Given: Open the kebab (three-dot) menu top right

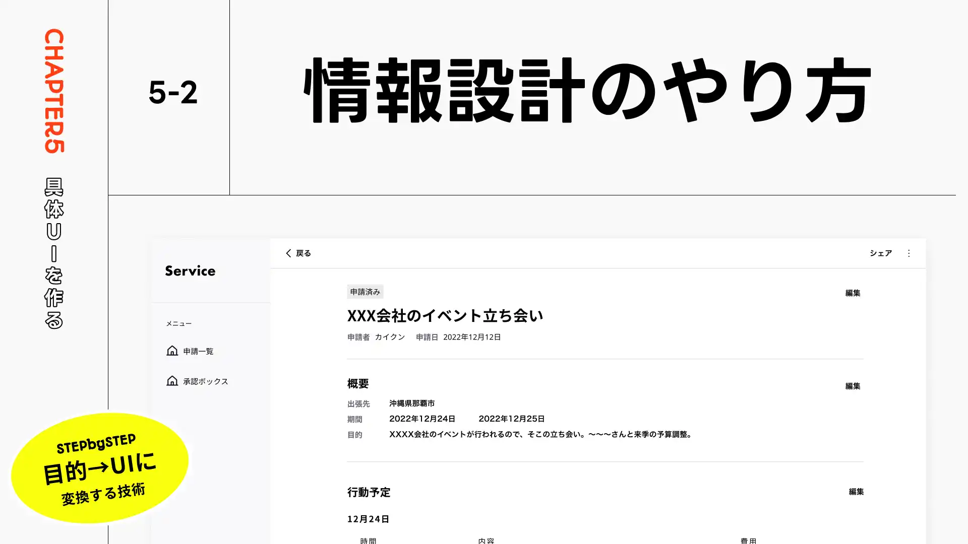Looking at the screenshot, I should pos(909,253).
